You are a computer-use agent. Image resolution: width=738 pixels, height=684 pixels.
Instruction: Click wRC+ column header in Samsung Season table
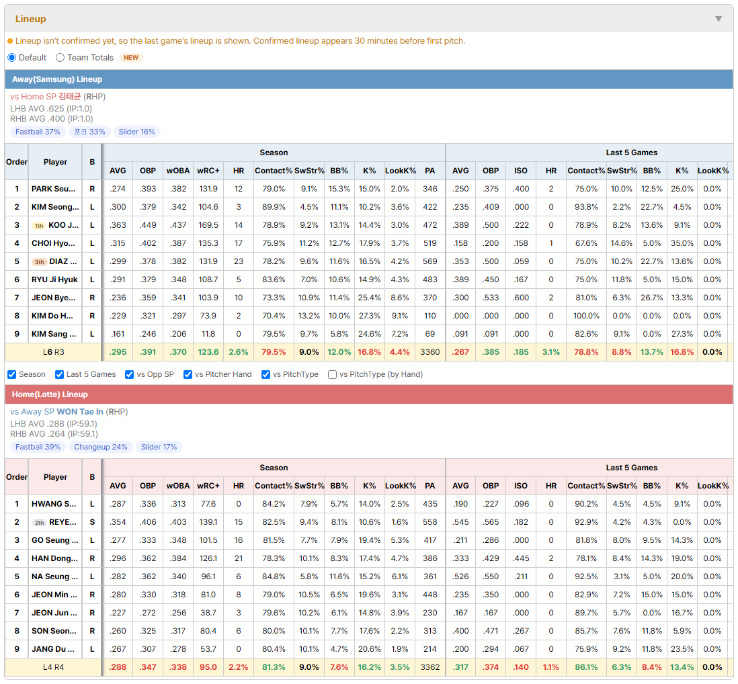208,171
